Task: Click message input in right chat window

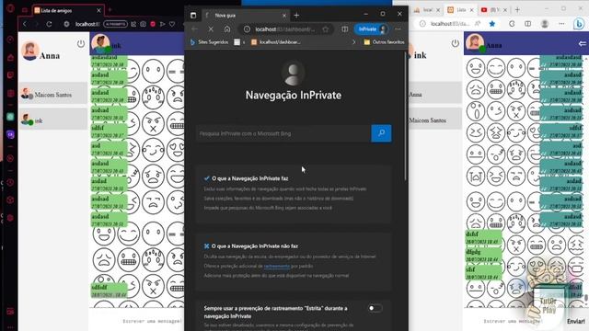Action: (x=514, y=321)
